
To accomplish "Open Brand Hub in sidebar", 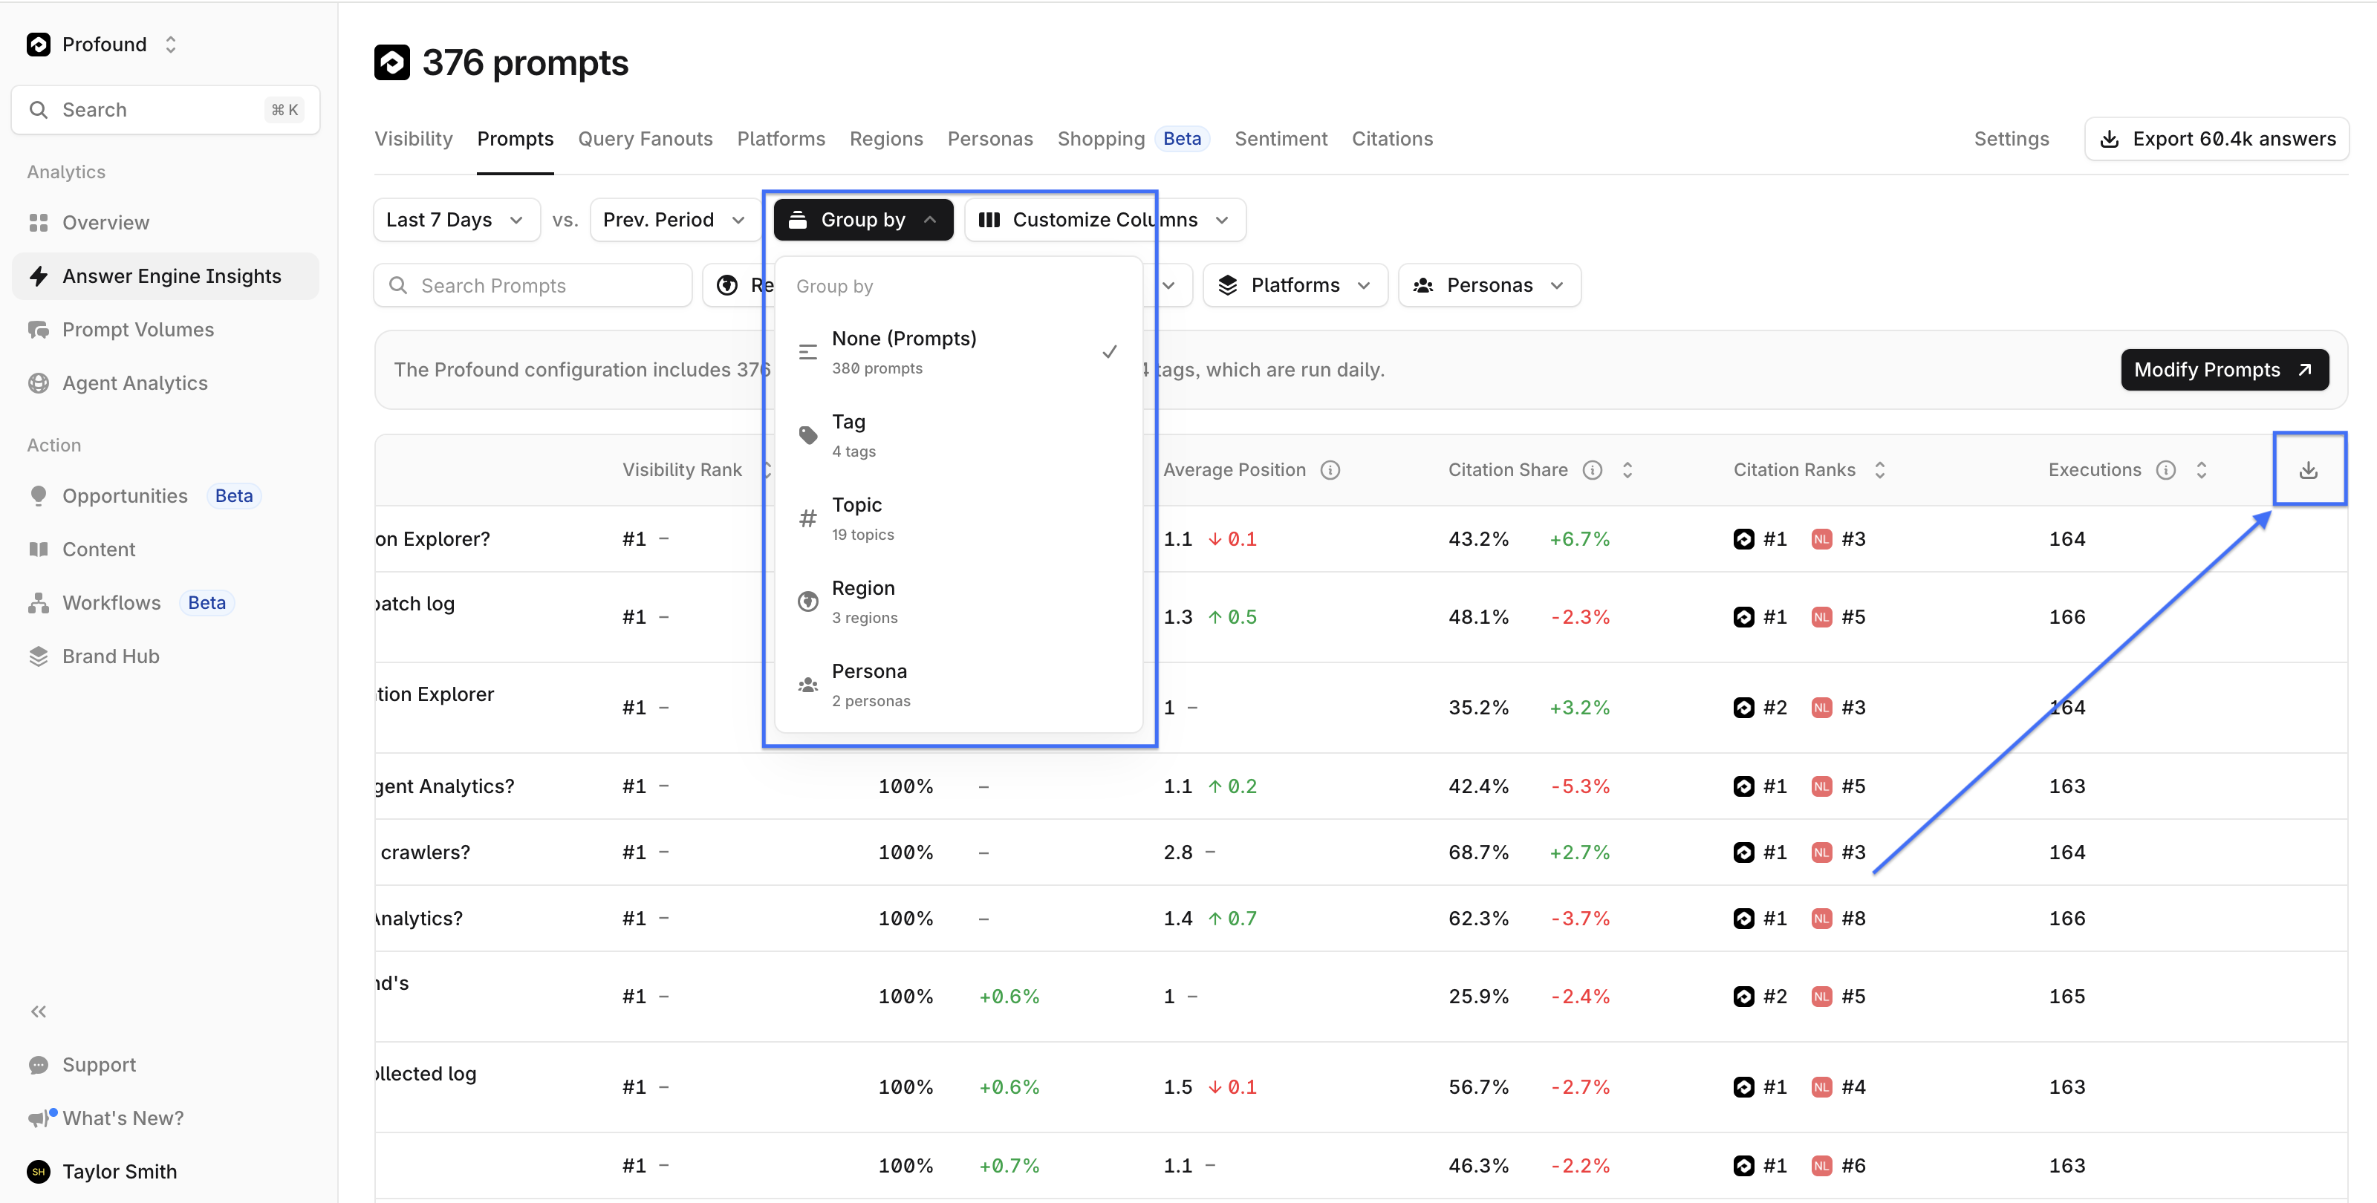I will tap(111, 656).
